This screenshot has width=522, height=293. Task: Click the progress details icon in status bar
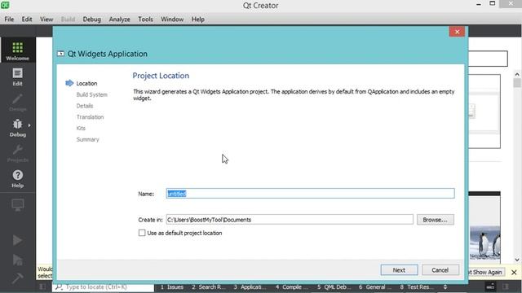[x=490, y=286]
